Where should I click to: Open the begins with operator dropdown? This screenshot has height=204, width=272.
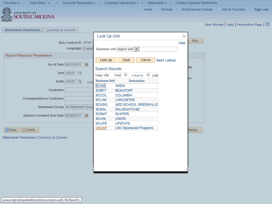coord(136,49)
